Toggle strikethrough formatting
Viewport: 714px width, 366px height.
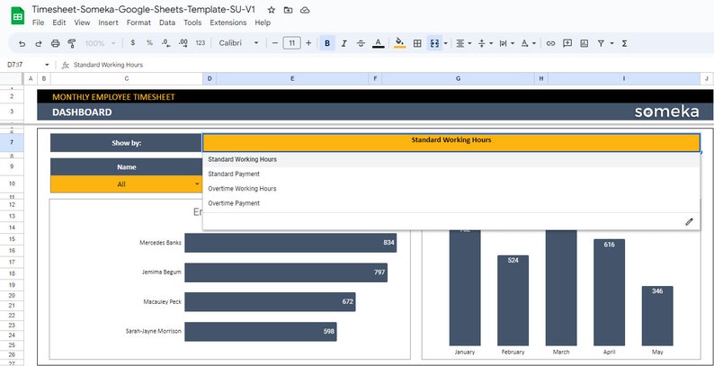tap(361, 43)
